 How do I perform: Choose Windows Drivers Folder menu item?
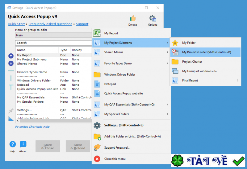(x=119, y=74)
